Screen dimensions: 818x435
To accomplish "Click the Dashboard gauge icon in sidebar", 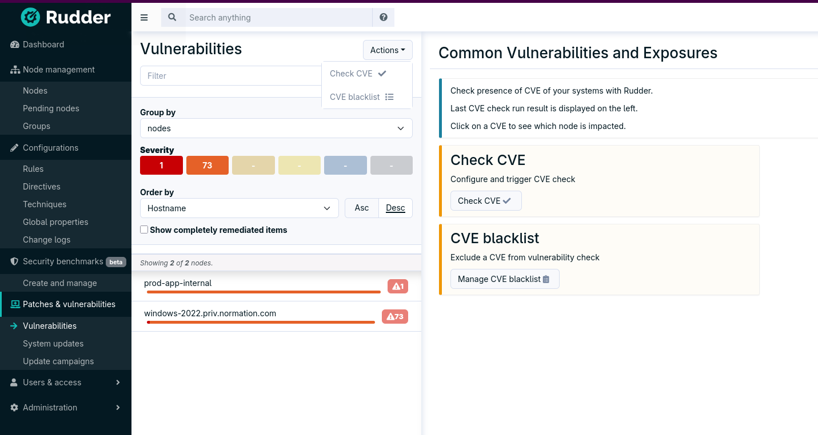I will (x=15, y=45).
